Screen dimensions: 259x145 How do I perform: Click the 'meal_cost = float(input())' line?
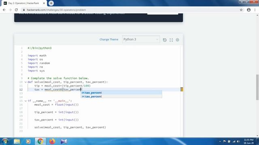coord(57,105)
